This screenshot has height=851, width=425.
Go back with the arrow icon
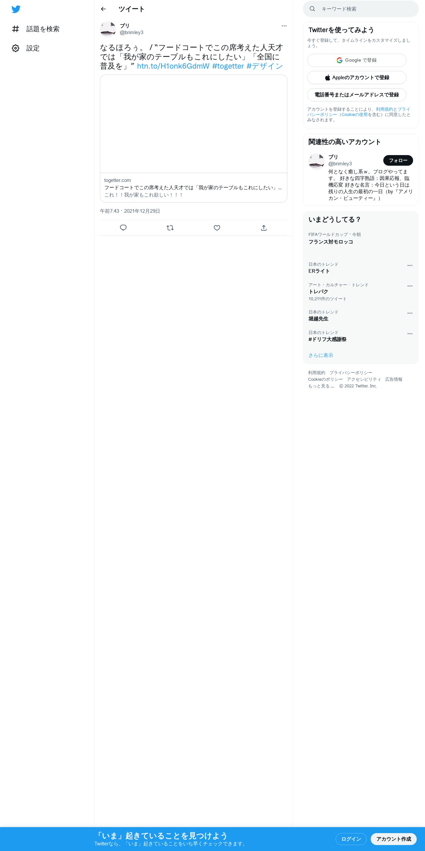[x=103, y=9]
